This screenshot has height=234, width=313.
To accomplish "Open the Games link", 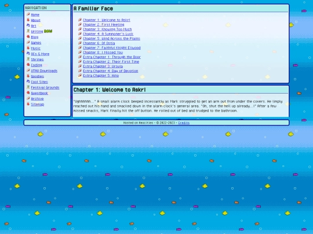I will coord(36,43).
